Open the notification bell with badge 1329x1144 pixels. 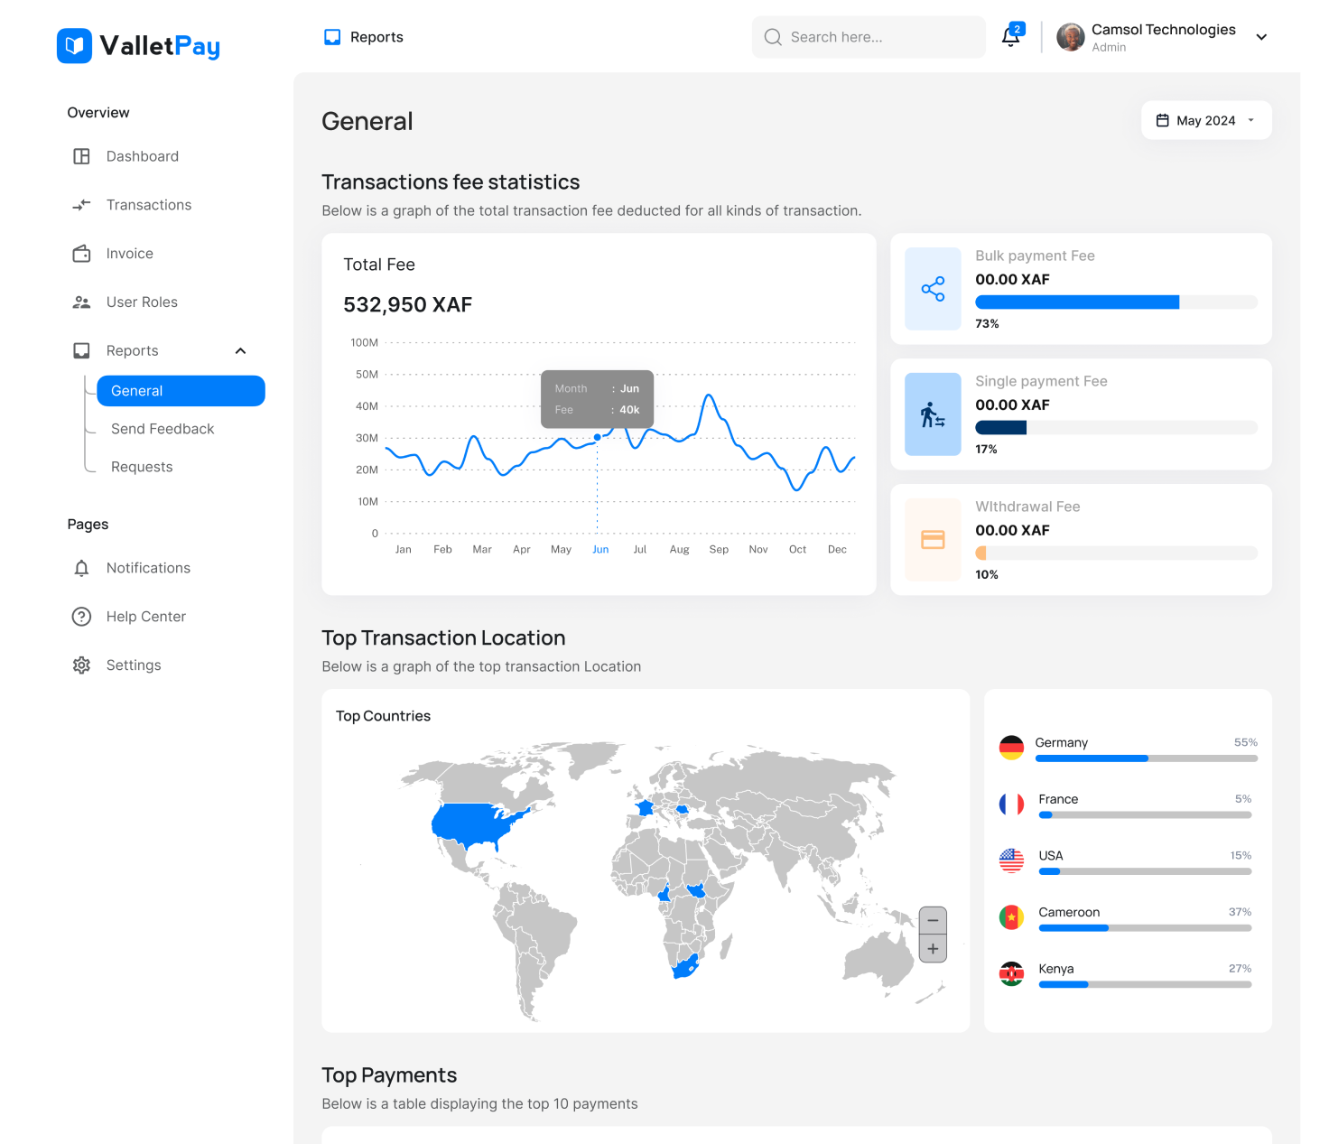1010,36
